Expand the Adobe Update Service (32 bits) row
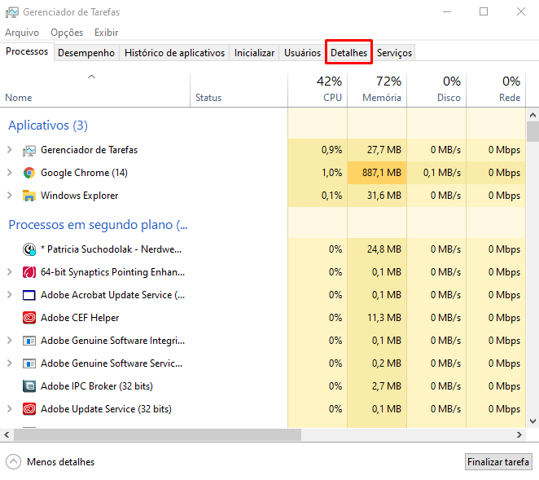 coord(10,409)
